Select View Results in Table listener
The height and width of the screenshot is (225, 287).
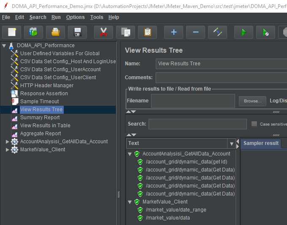tap(45, 126)
